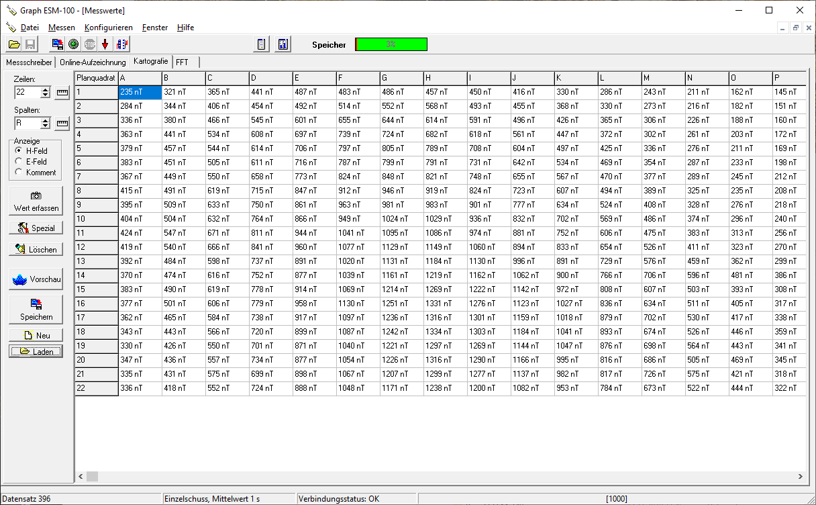Click the grayed floppy disk save icon
The width and height of the screenshot is (816, 505).
tap(30, 44)
